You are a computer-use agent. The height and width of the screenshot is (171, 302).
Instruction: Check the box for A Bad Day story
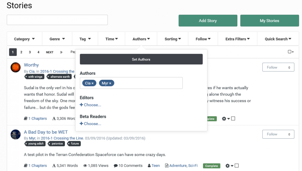coord(237,166)
